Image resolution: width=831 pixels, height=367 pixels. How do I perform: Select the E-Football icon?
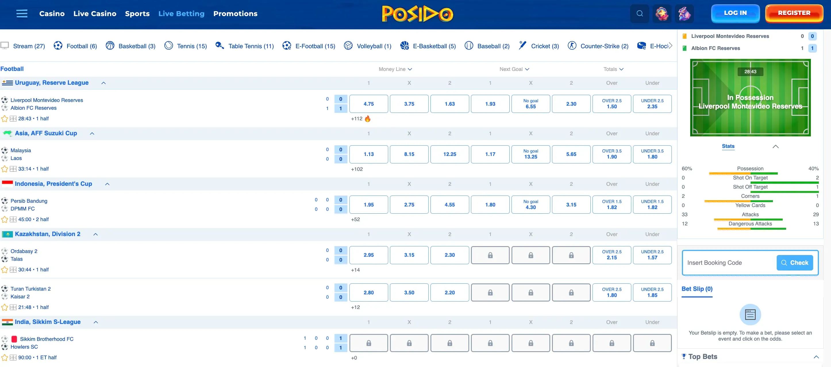(x=286, y=46)
